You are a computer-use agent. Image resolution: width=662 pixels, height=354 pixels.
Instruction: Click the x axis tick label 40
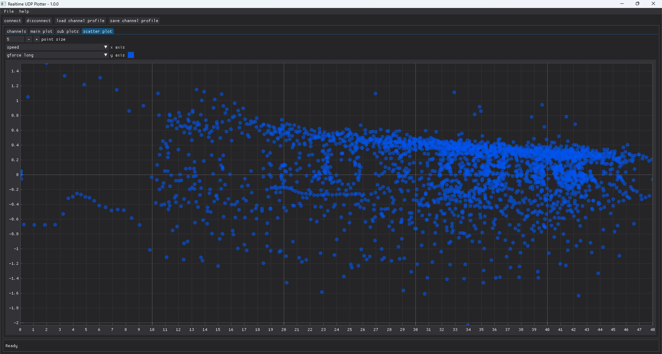point(547,330)
